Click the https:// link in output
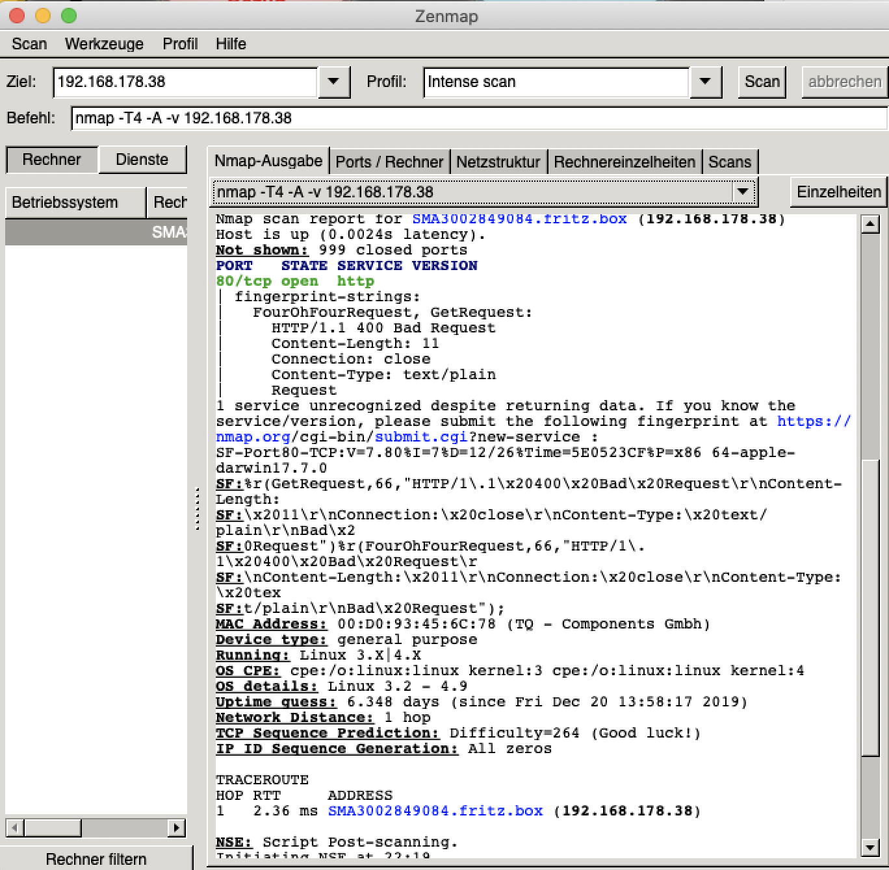Screen dimensions: 889x870 tap(814, 421)
